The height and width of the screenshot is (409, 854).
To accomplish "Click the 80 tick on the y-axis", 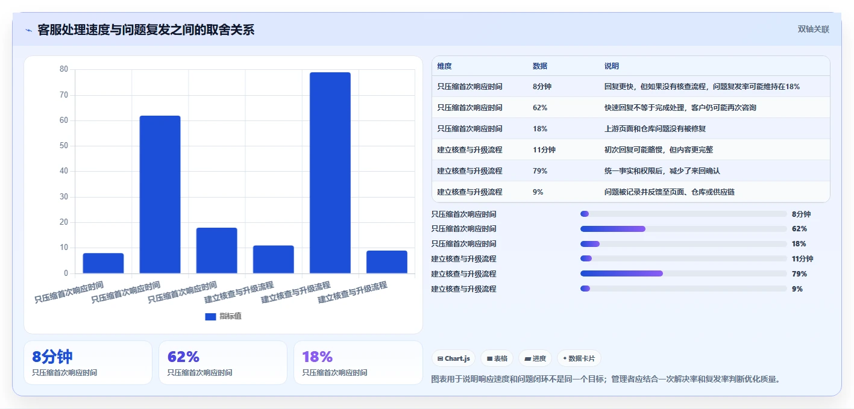I will tap(64, 69).
